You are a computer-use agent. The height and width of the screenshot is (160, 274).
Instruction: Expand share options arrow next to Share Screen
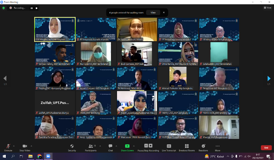point(134,146)
